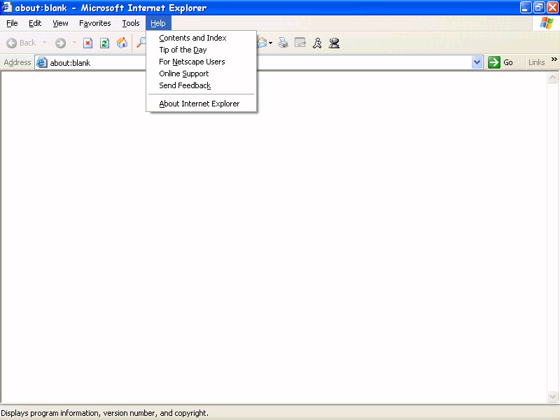Expand the Address bar dropdown
560x420 pixels.
pos(477,62)
